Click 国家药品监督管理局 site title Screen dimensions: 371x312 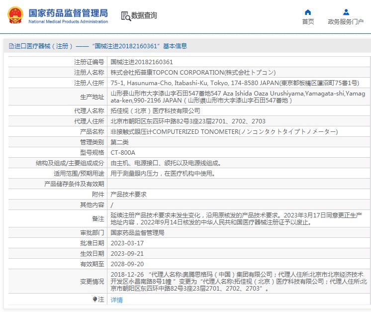coord(68,13)
